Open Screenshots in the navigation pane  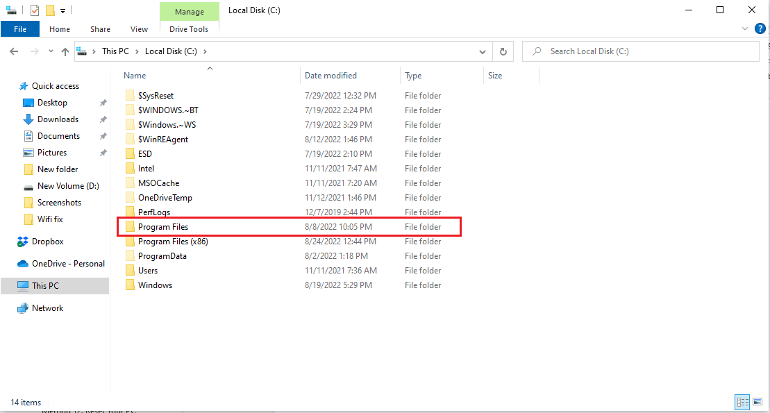(x=60, y=203)
